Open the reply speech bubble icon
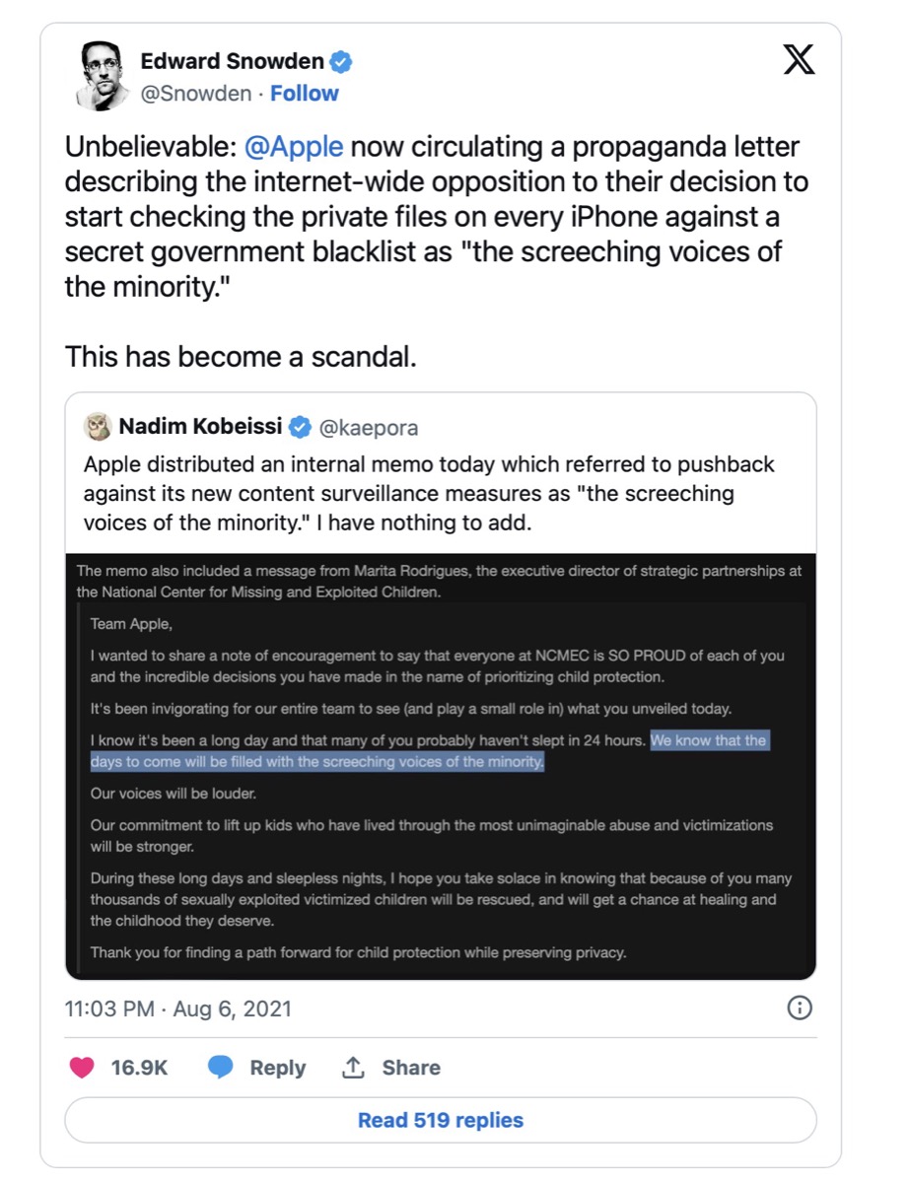 point(221,1068)
